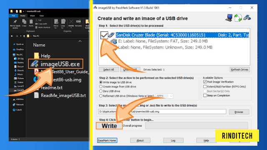
Task: Switch to View tab in Explorer
Action: tap(42, 16)
